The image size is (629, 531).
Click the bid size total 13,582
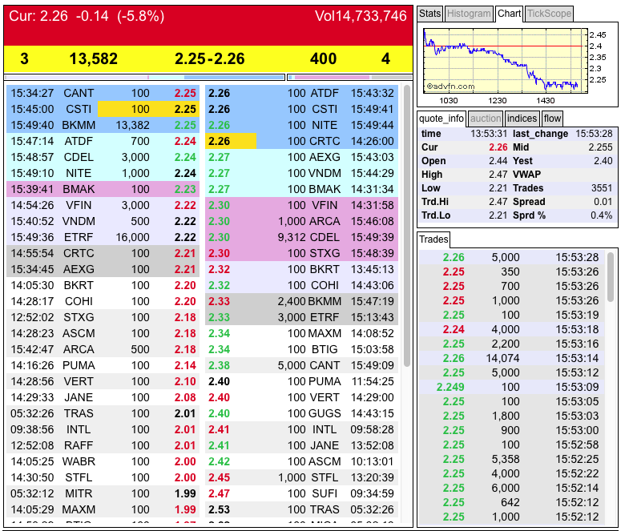point(94,58)
